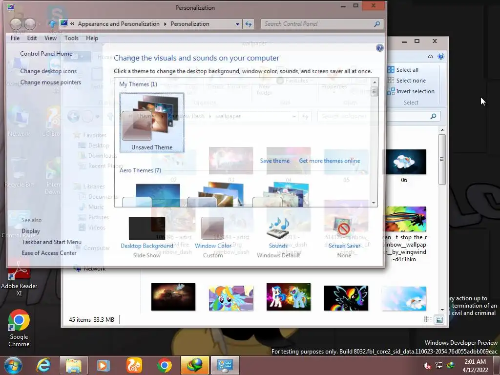Viewport: 500px width, 375px height.
Task: Open File Explorer taskbar button
Action: (73, 365)
